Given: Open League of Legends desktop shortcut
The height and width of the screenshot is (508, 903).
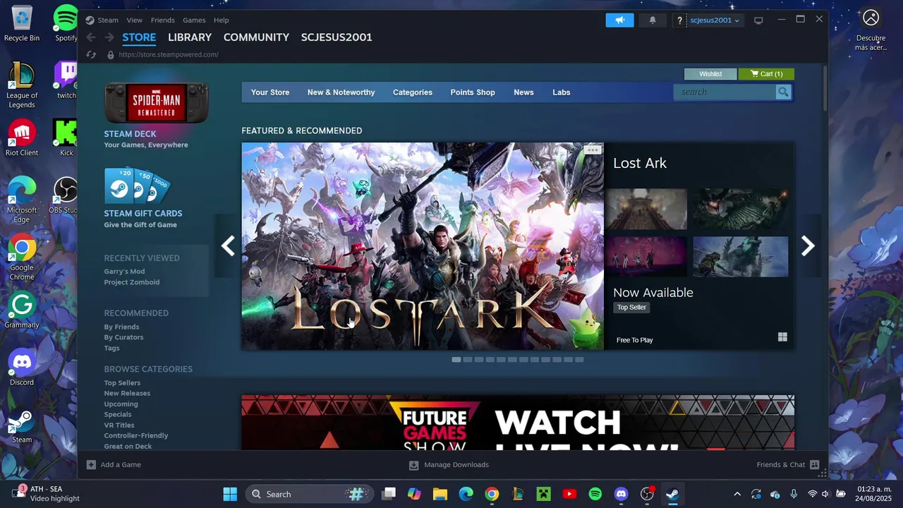Looking at the screenshot, I should click(x=22, y=85).
